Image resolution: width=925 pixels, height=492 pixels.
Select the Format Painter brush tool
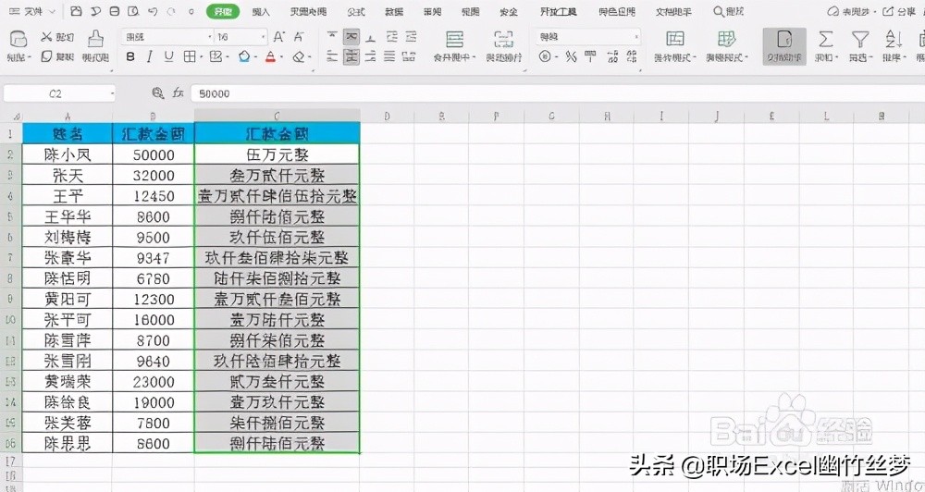coord(95,39)
